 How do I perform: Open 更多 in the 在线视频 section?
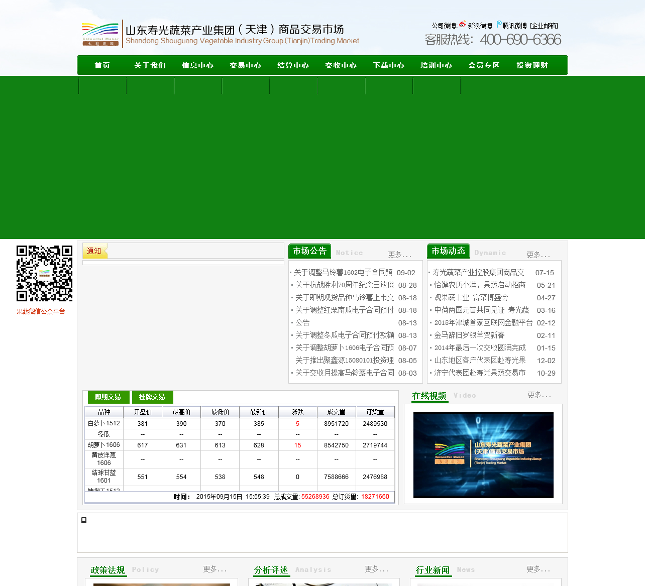click(539, 395)
